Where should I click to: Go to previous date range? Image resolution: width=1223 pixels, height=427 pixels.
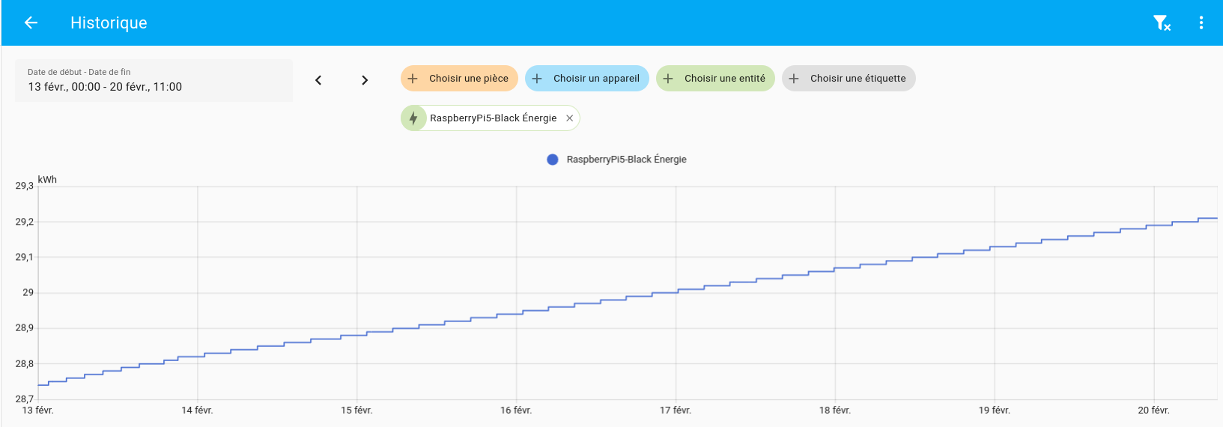[318, 80]
